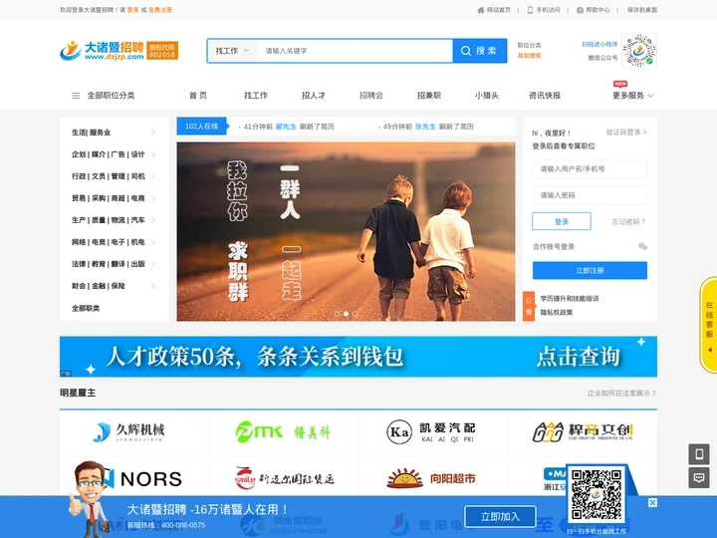Screen dimensions: 717x538
Task: Click the floating mobile phone icon
Action: click(x=699, y=454)
